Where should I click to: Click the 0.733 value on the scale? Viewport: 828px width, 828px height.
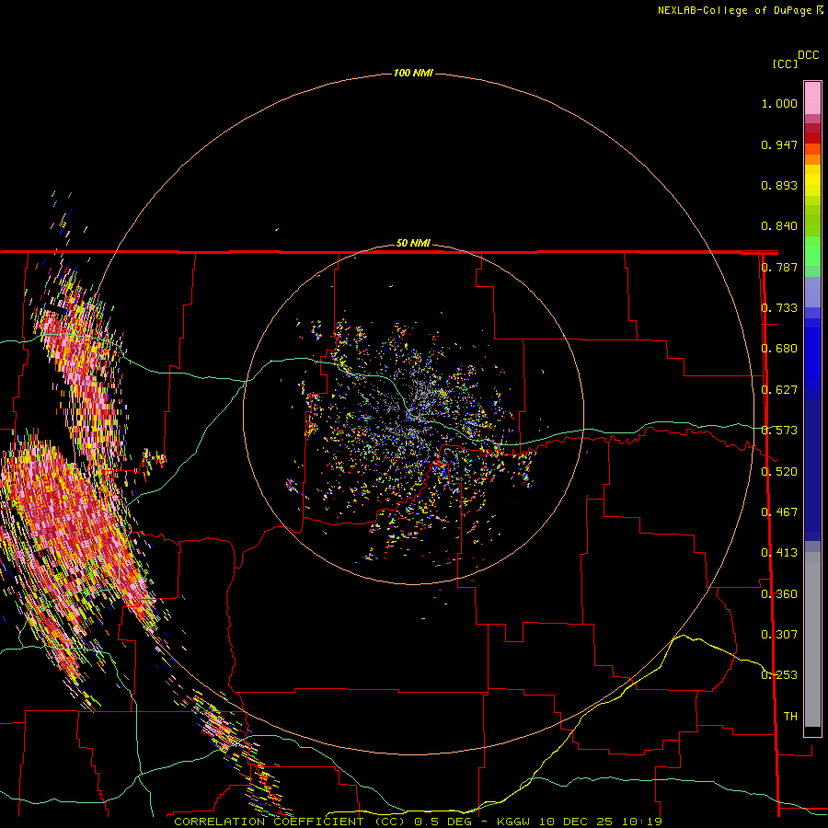pos(779,308)
